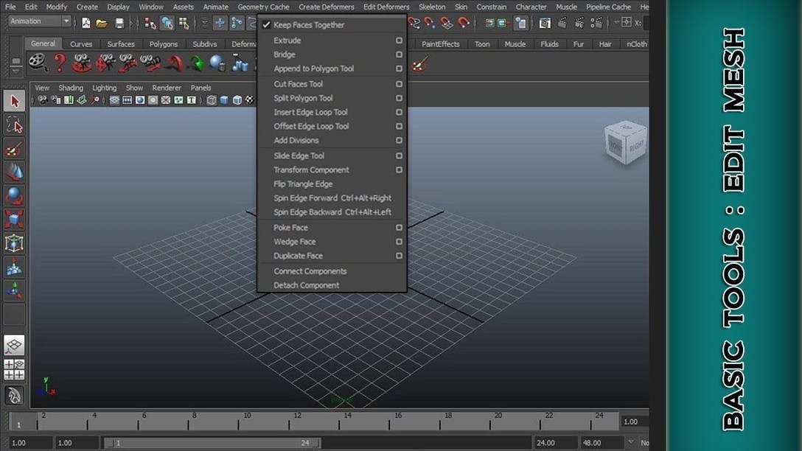Image resolution: width=802 pixels, height=451 pixels.
Task: Toggle the viewport grid display
Action: (x=113, y=99)
